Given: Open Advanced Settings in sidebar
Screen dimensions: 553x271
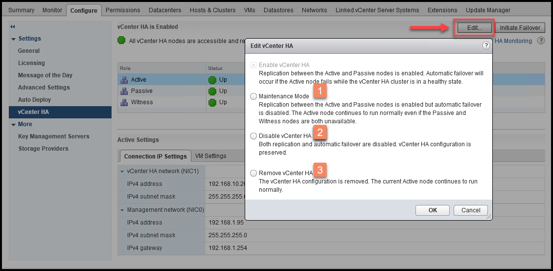Looking at the screenshot, I should coord(44,88).
